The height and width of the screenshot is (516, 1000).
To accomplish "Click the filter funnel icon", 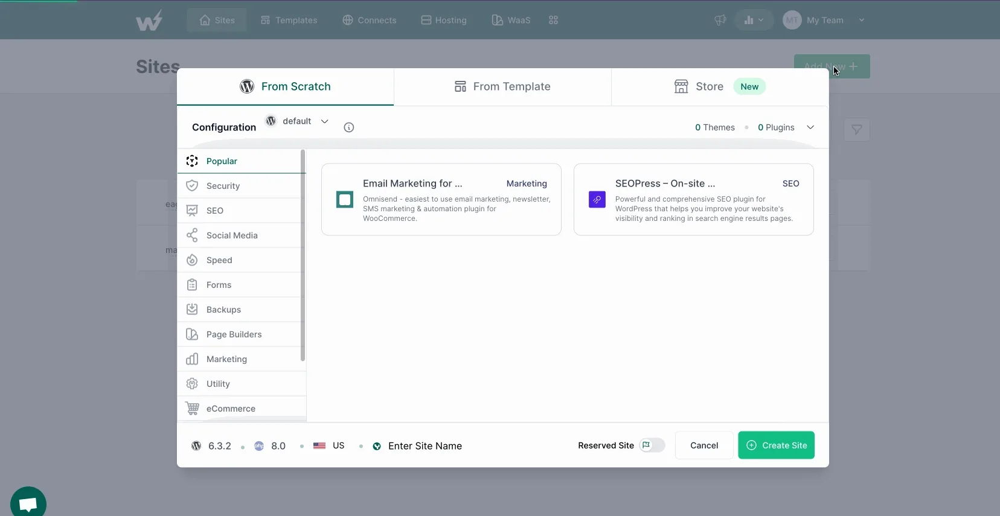I will coord(856,130).
